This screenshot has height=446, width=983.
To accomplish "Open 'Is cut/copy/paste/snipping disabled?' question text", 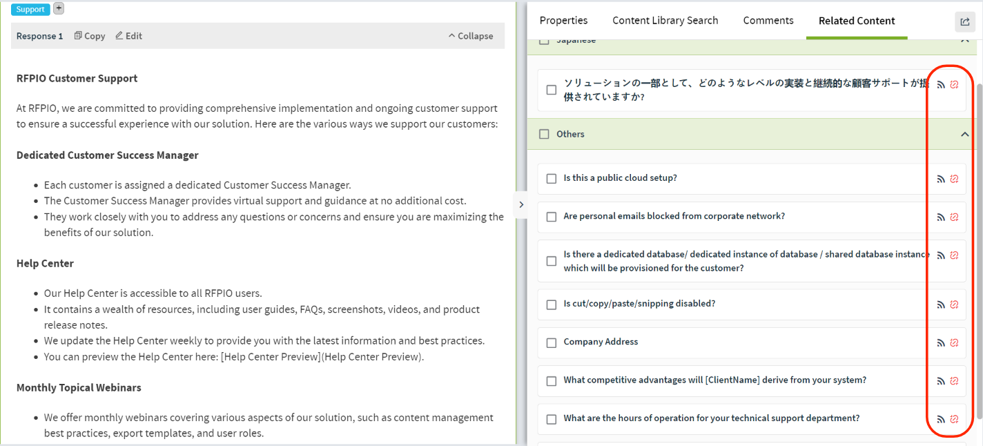I will [x=639, y=304].
